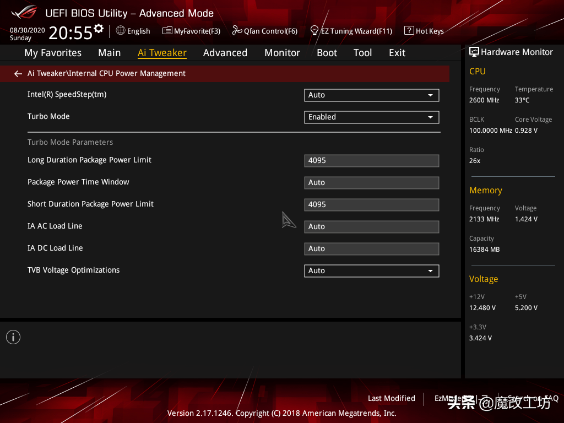Click Long Duration Package Power Limit label
This screenshot has height=423, width=564.
pyautogui.click(x=89, y=160)
